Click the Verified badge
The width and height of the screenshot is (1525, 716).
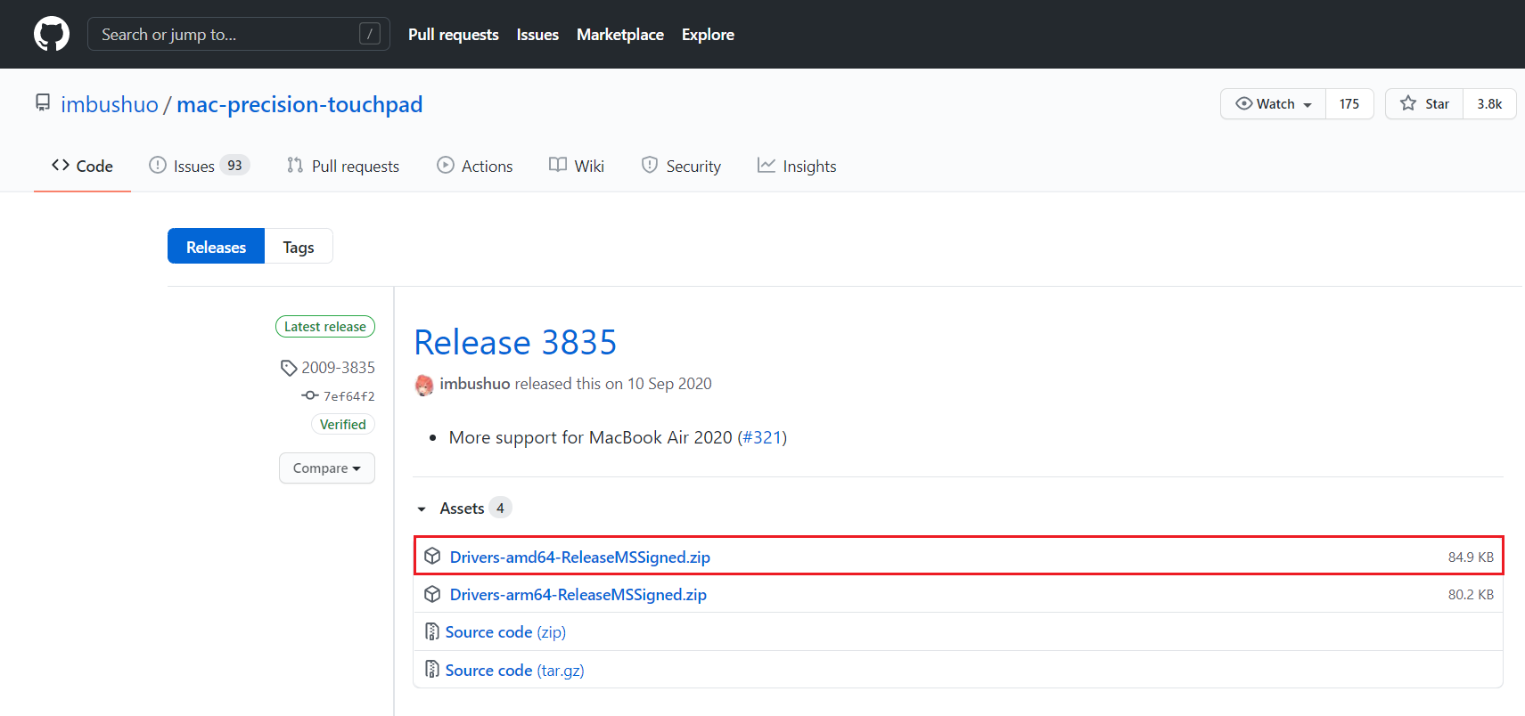click(x=343, y=424)
